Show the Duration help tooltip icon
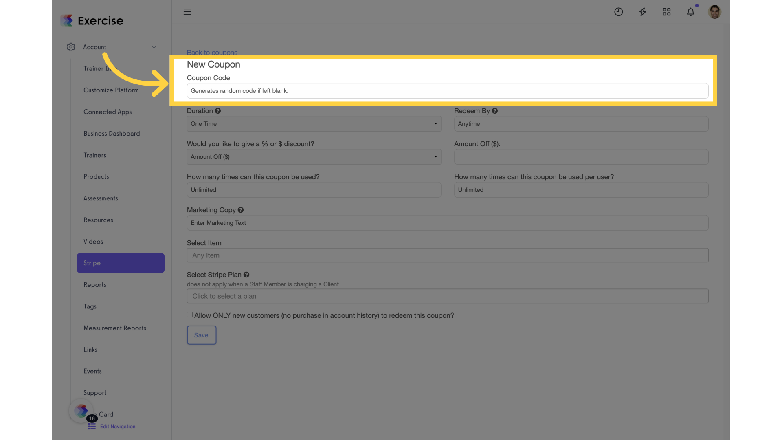The image size is (782, 440). tap(218, 111)
